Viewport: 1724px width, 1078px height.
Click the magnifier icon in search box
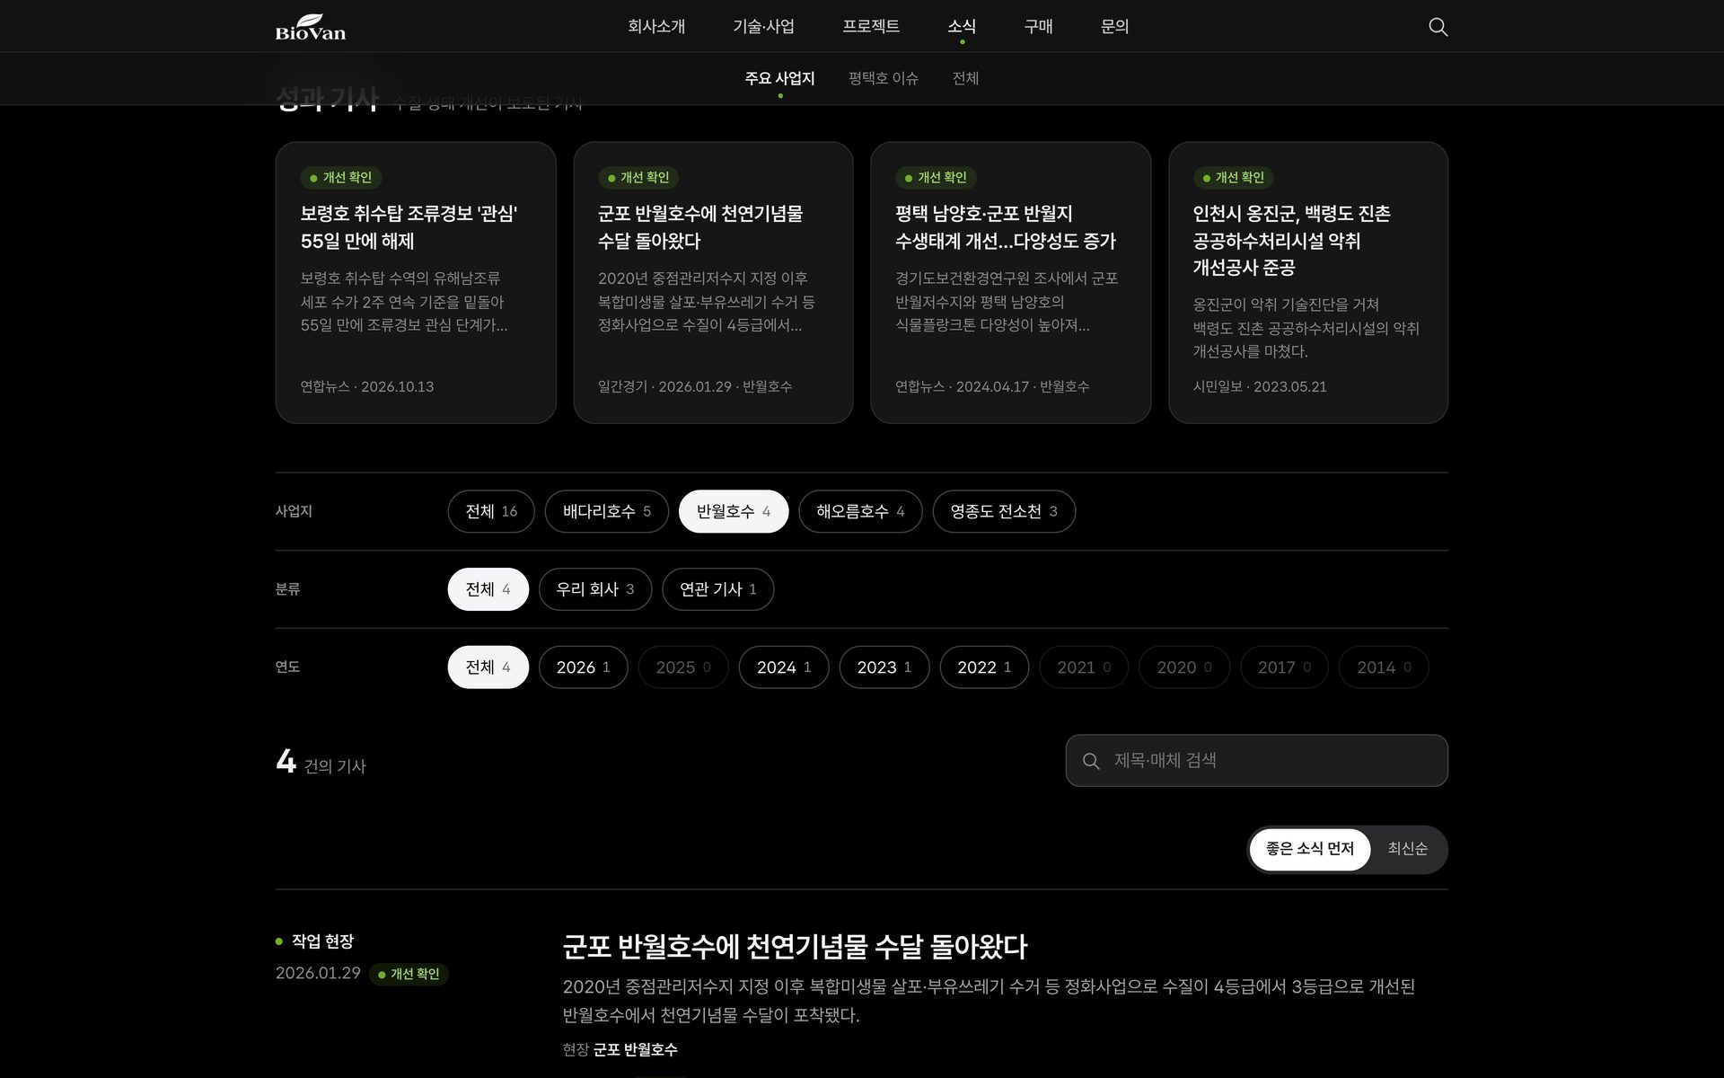click(x=1091, y=761)
